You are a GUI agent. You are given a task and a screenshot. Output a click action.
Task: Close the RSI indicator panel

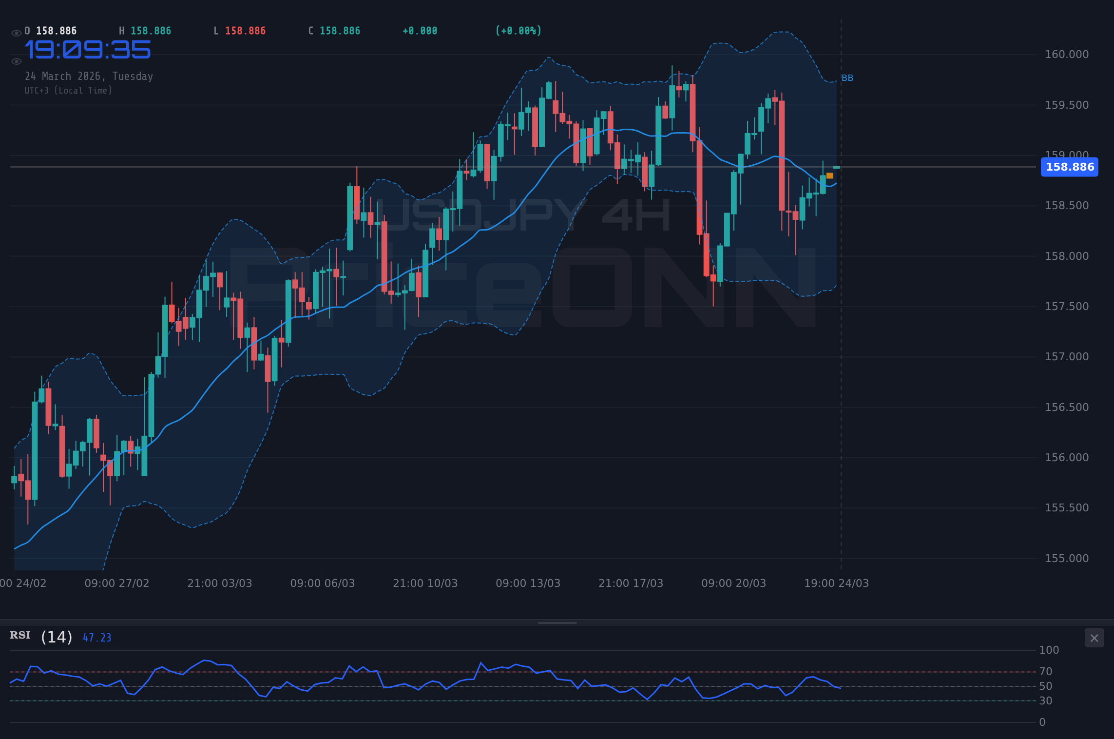point(1094,638)
